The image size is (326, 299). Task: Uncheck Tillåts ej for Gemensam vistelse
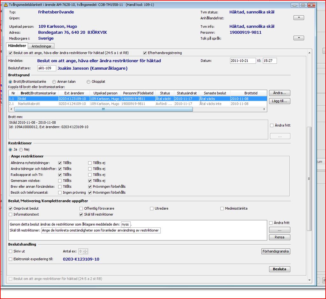[90, 181]
